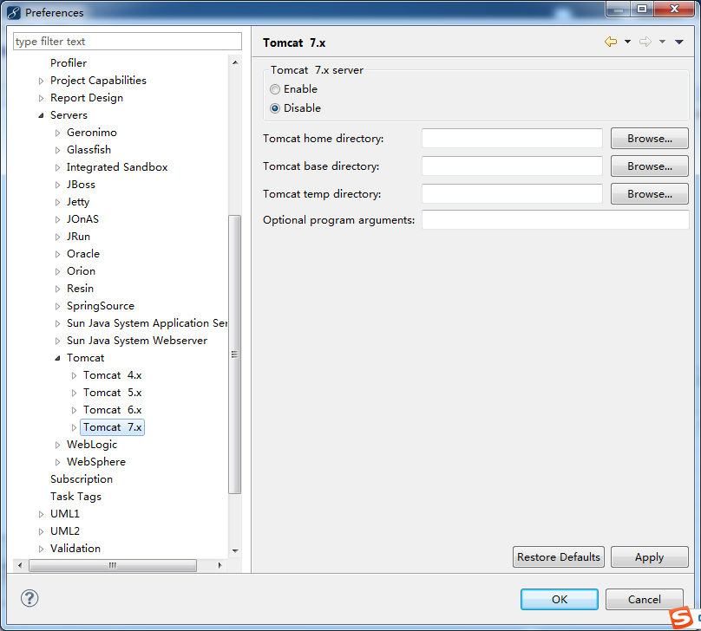Expand the Tomcat 5.x node
701x631 pixels.
coord(75,393)
